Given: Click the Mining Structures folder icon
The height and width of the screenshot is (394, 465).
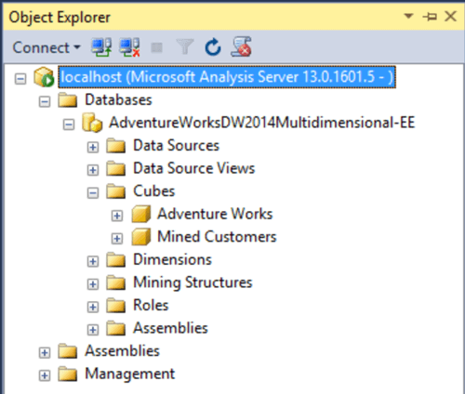Looking at the screenshot, I should tap(116, 282).
